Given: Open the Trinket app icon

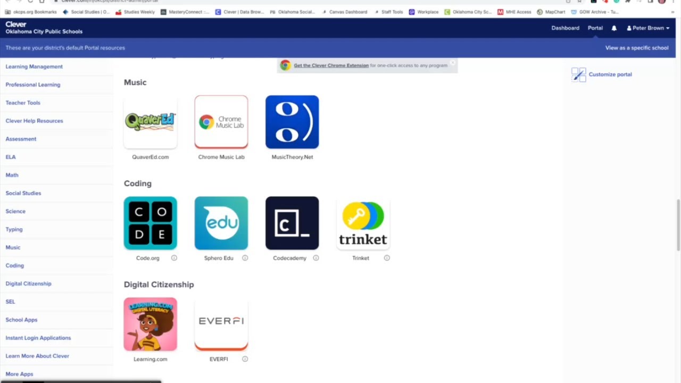Looking at the screenshot, I should pos(363,223).
